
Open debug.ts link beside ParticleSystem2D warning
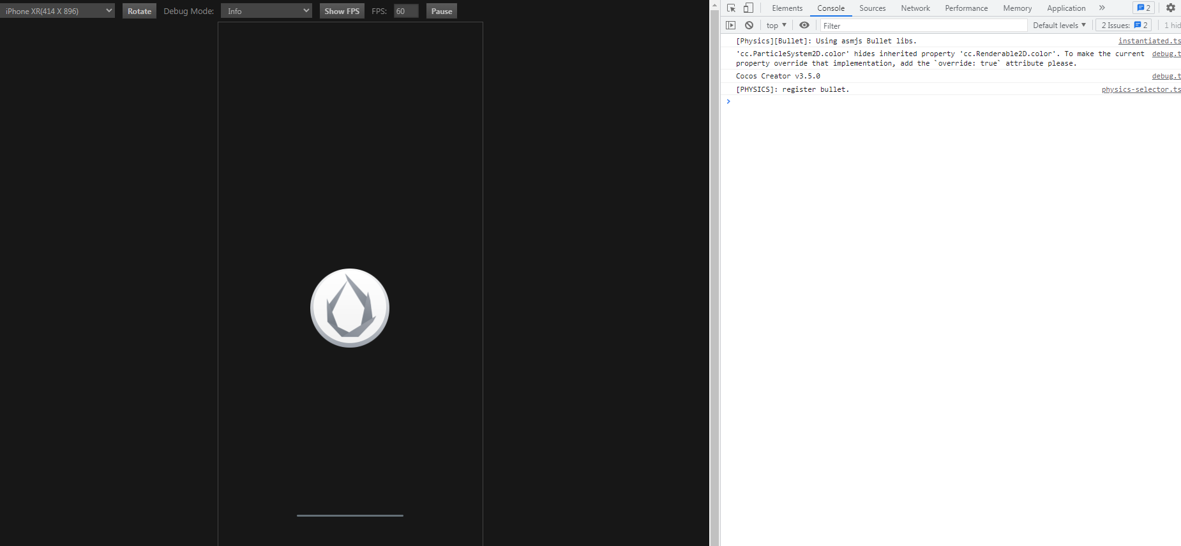click(x=1166, y=54)
